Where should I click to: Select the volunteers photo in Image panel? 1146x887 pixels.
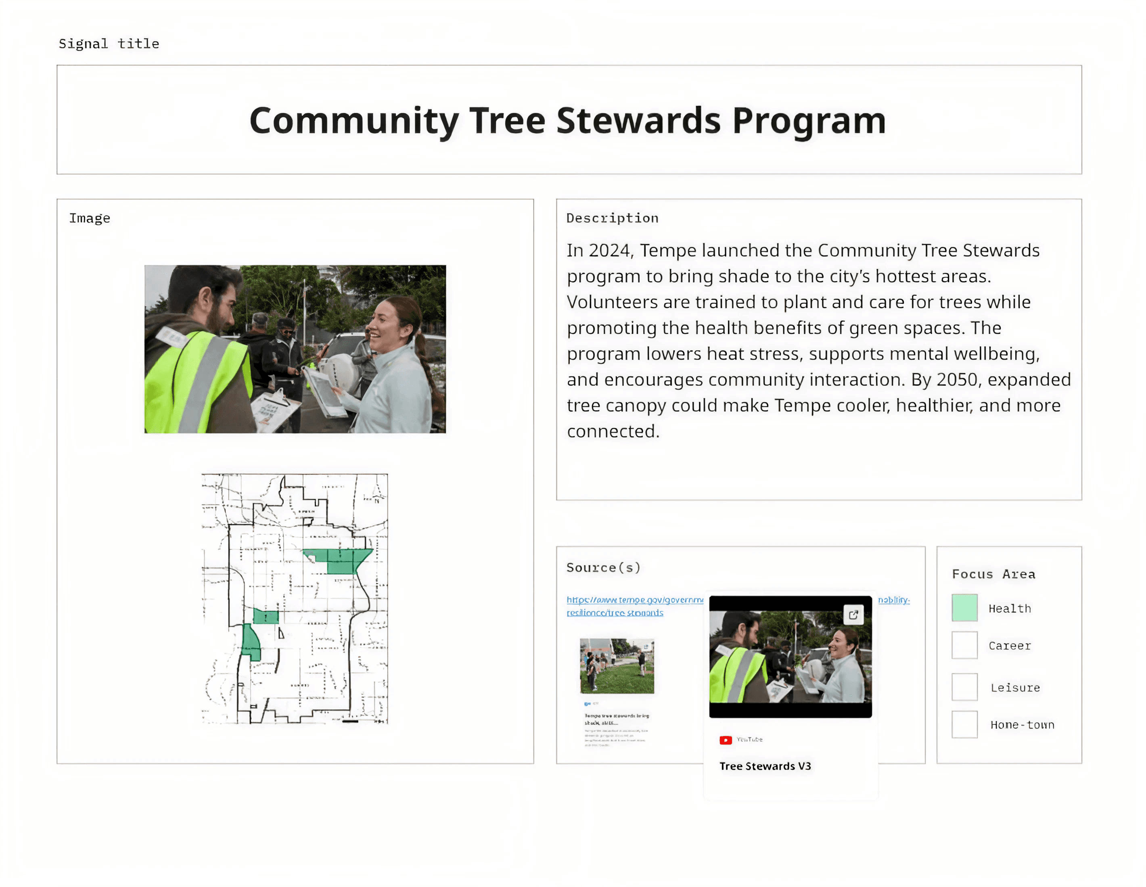tap(295, 349)
